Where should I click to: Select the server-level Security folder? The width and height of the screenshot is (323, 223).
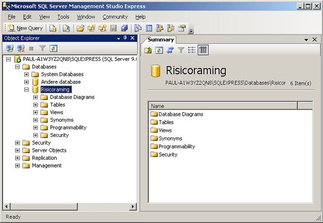click(x=41, y=143)
